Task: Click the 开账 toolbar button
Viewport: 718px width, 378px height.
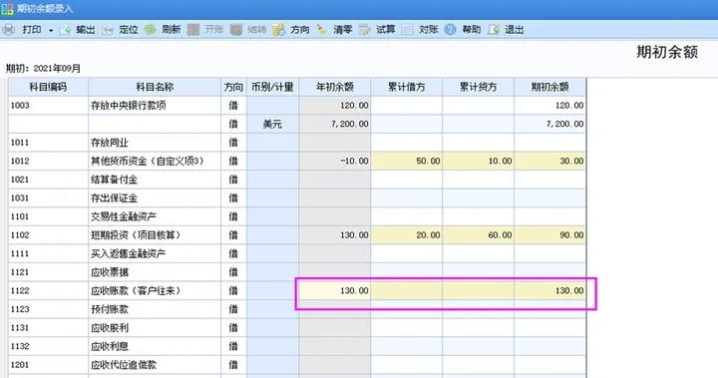Action: tap(205, 30)
